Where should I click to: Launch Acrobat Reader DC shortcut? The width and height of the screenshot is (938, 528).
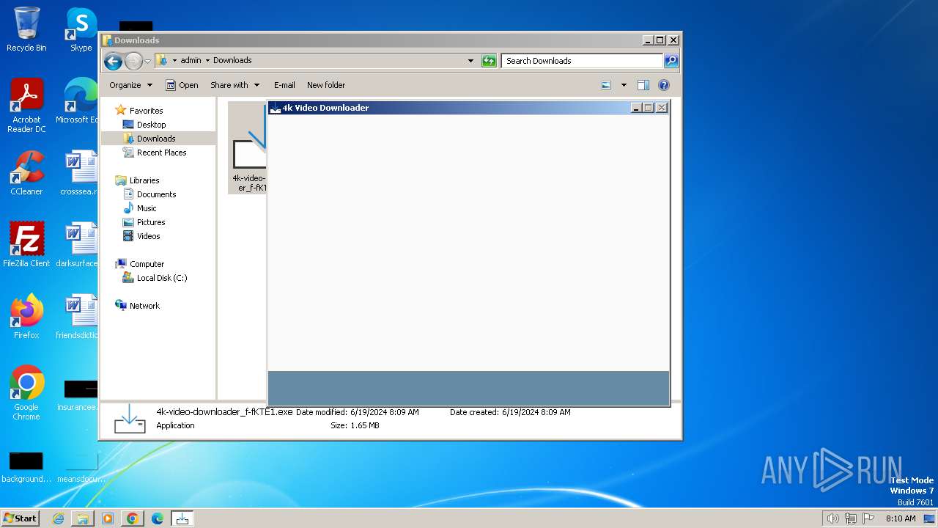[26, 106]
